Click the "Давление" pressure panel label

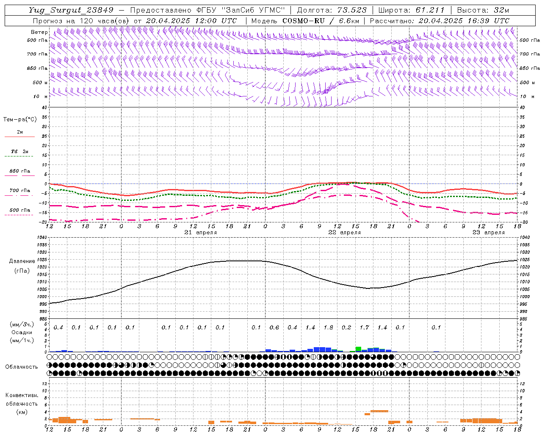click(22, 261)
